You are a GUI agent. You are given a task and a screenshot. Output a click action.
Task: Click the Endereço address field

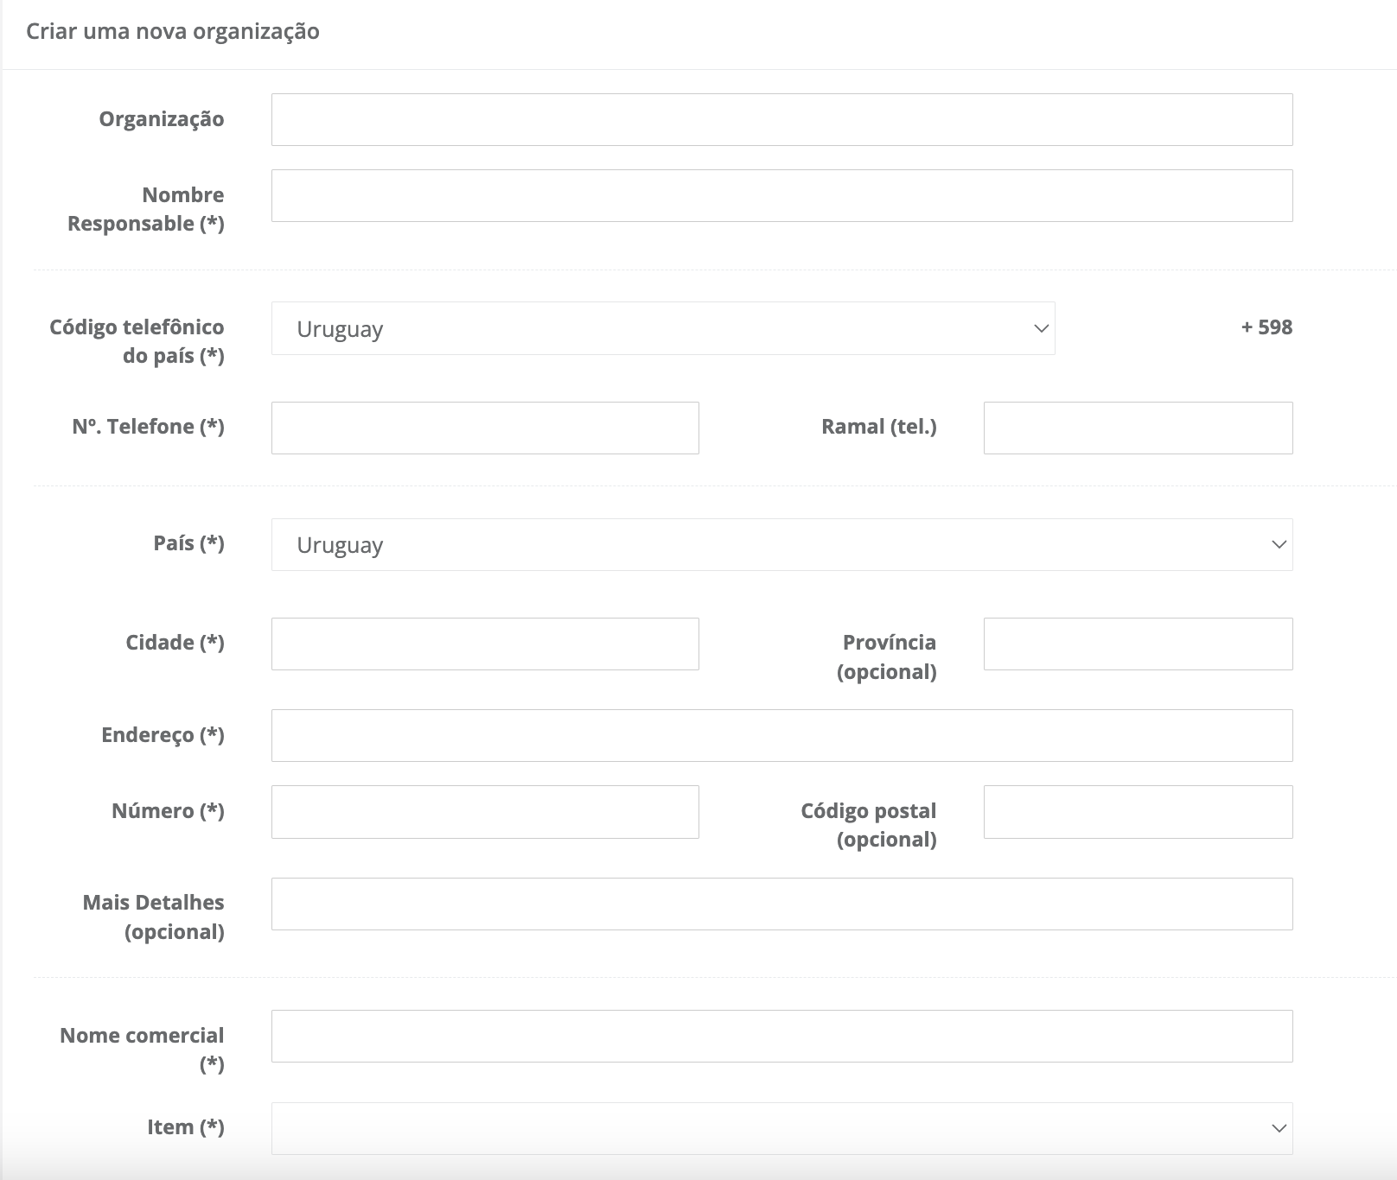pos(781,735)
